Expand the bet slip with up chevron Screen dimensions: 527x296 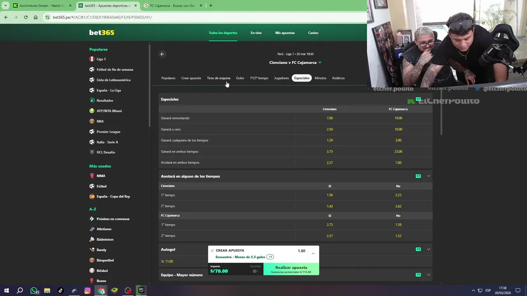click(313, 254)
